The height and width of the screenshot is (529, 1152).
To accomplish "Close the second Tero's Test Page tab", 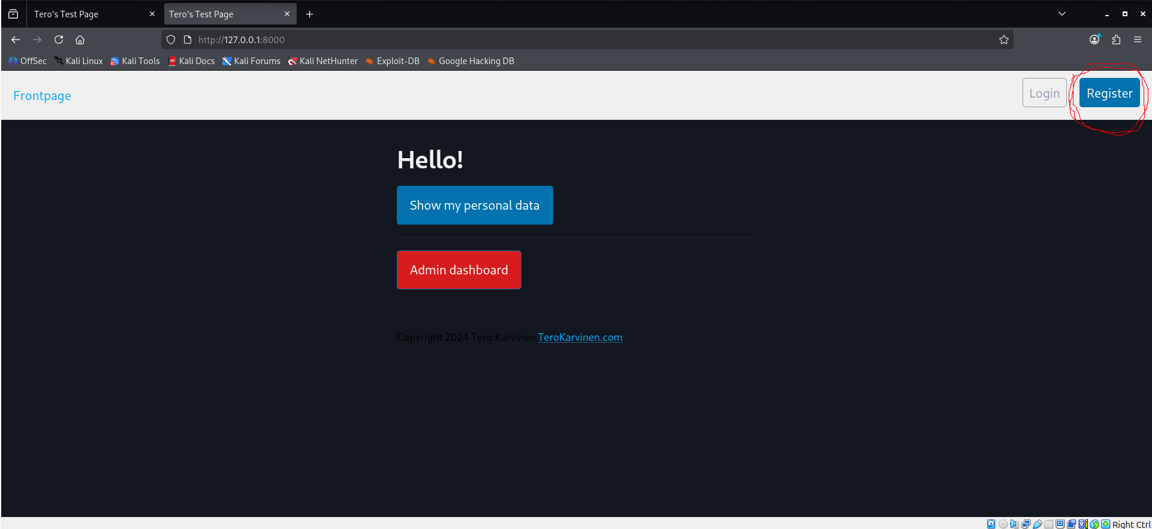I will click(287, 14).
